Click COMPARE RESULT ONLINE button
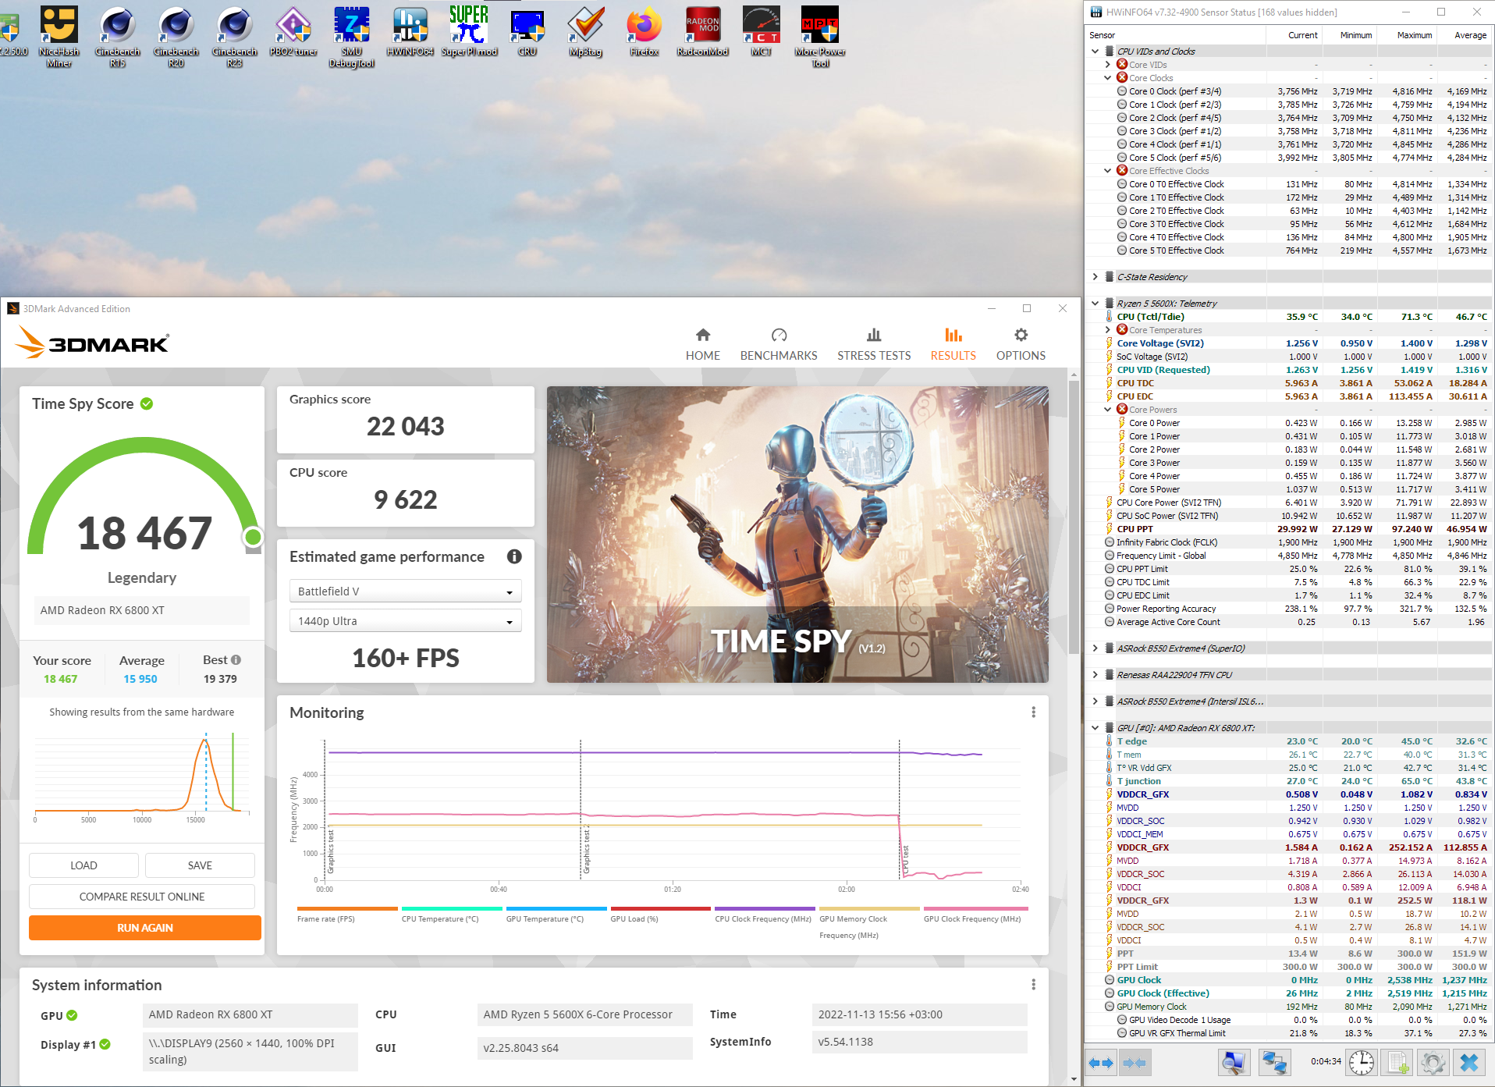 [x=142, y=897]
